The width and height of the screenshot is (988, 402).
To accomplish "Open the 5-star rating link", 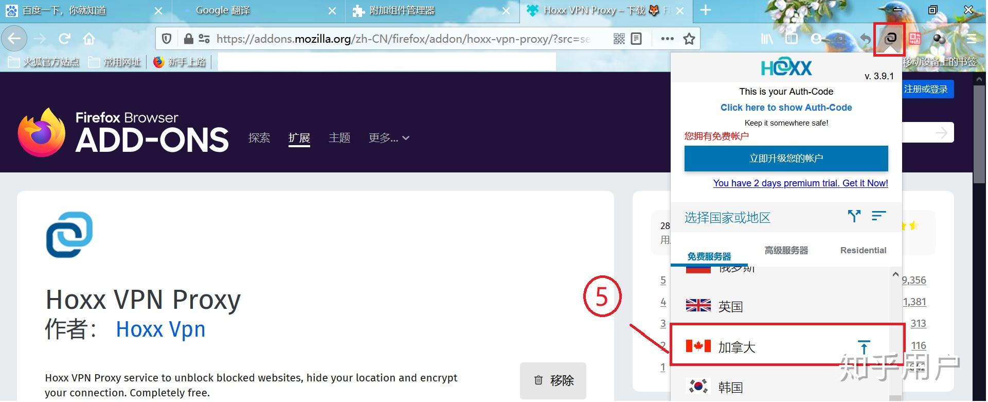I will 663,280.
